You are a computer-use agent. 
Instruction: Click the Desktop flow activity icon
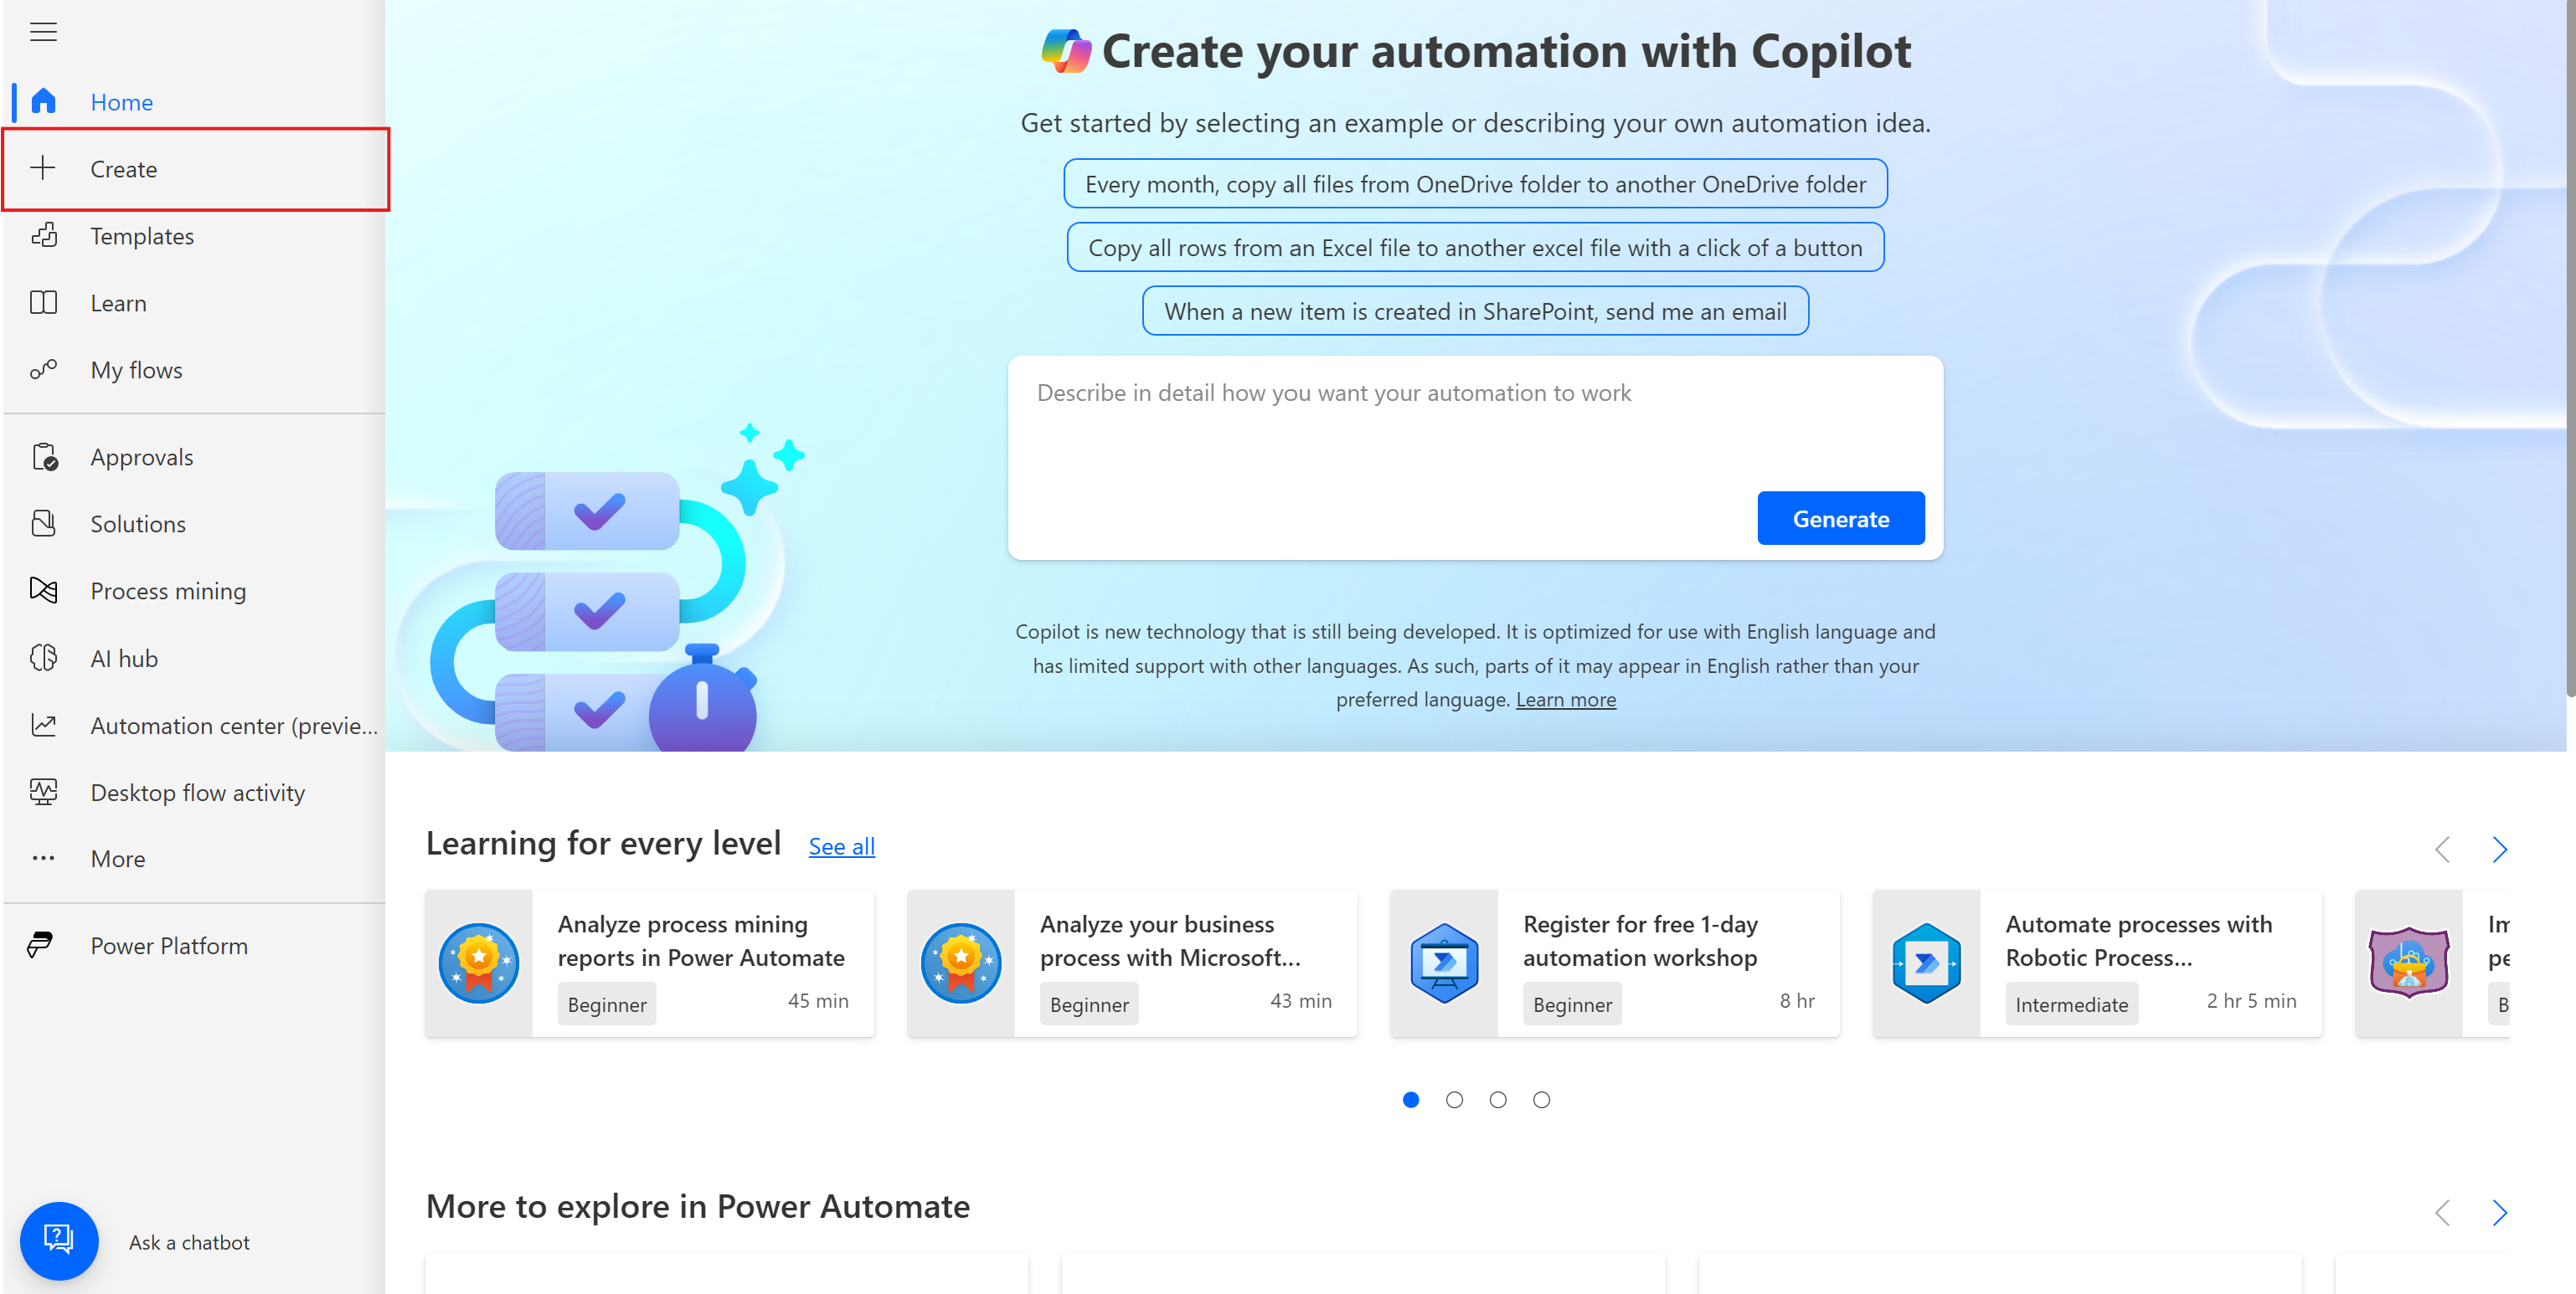(44, 793)
